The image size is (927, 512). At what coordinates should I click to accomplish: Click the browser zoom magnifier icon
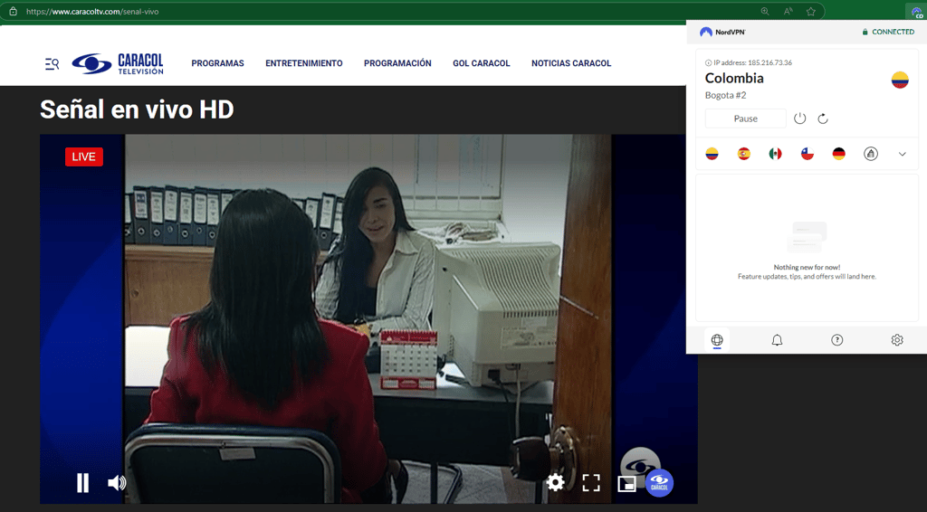pyautogui.click(x=765, y=11)
